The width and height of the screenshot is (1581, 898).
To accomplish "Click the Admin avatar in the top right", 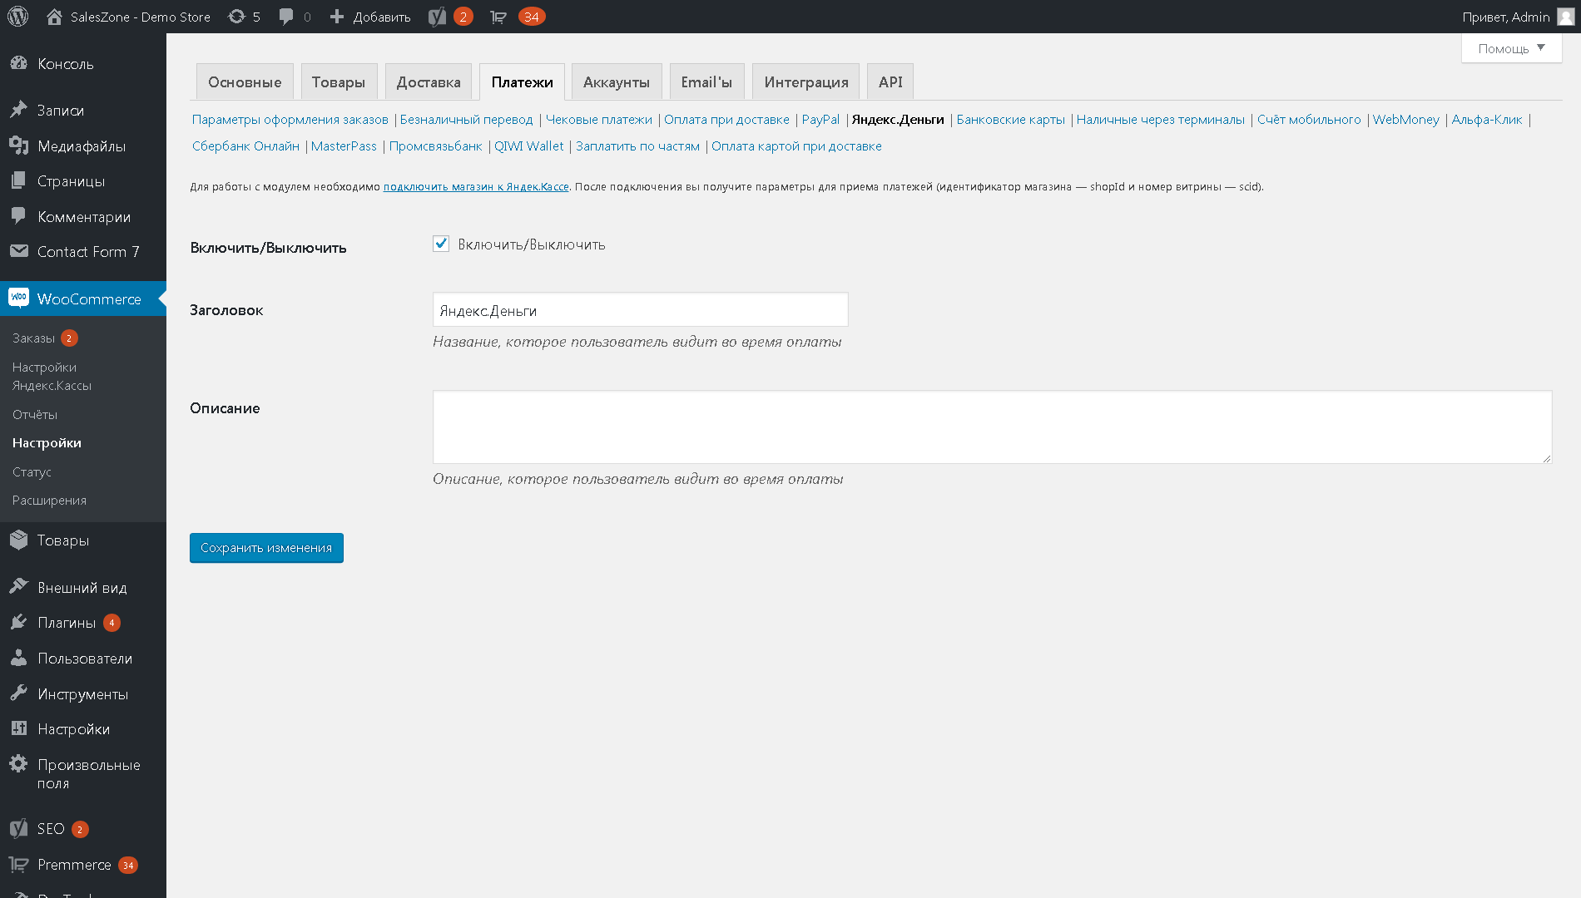I will (1565, 17).
